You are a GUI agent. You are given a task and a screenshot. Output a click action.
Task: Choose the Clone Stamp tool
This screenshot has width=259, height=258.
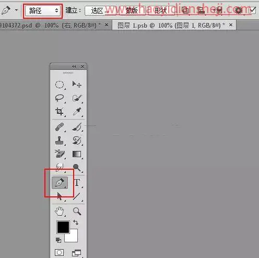(x=60, y=140)
